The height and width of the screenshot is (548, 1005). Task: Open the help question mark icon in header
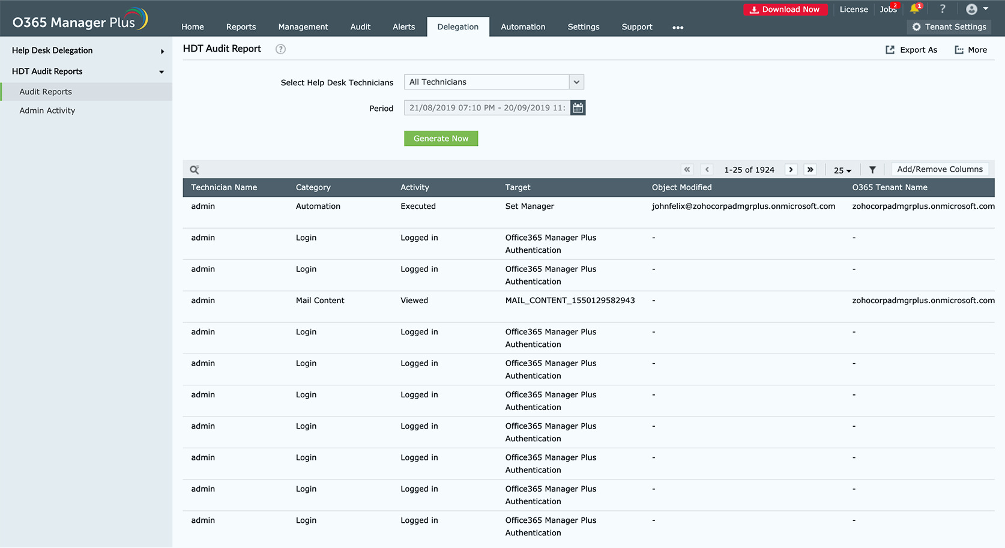943,9
